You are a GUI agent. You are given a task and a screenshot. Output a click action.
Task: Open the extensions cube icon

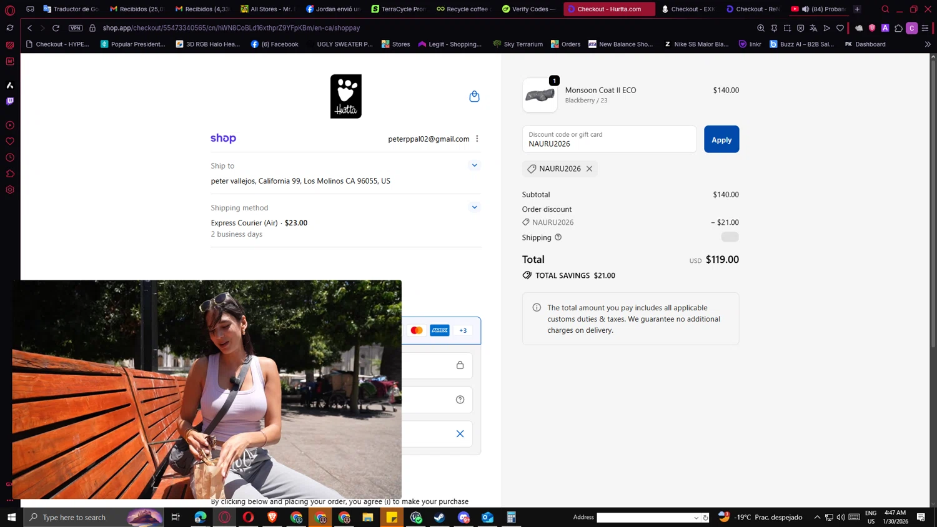899,28
